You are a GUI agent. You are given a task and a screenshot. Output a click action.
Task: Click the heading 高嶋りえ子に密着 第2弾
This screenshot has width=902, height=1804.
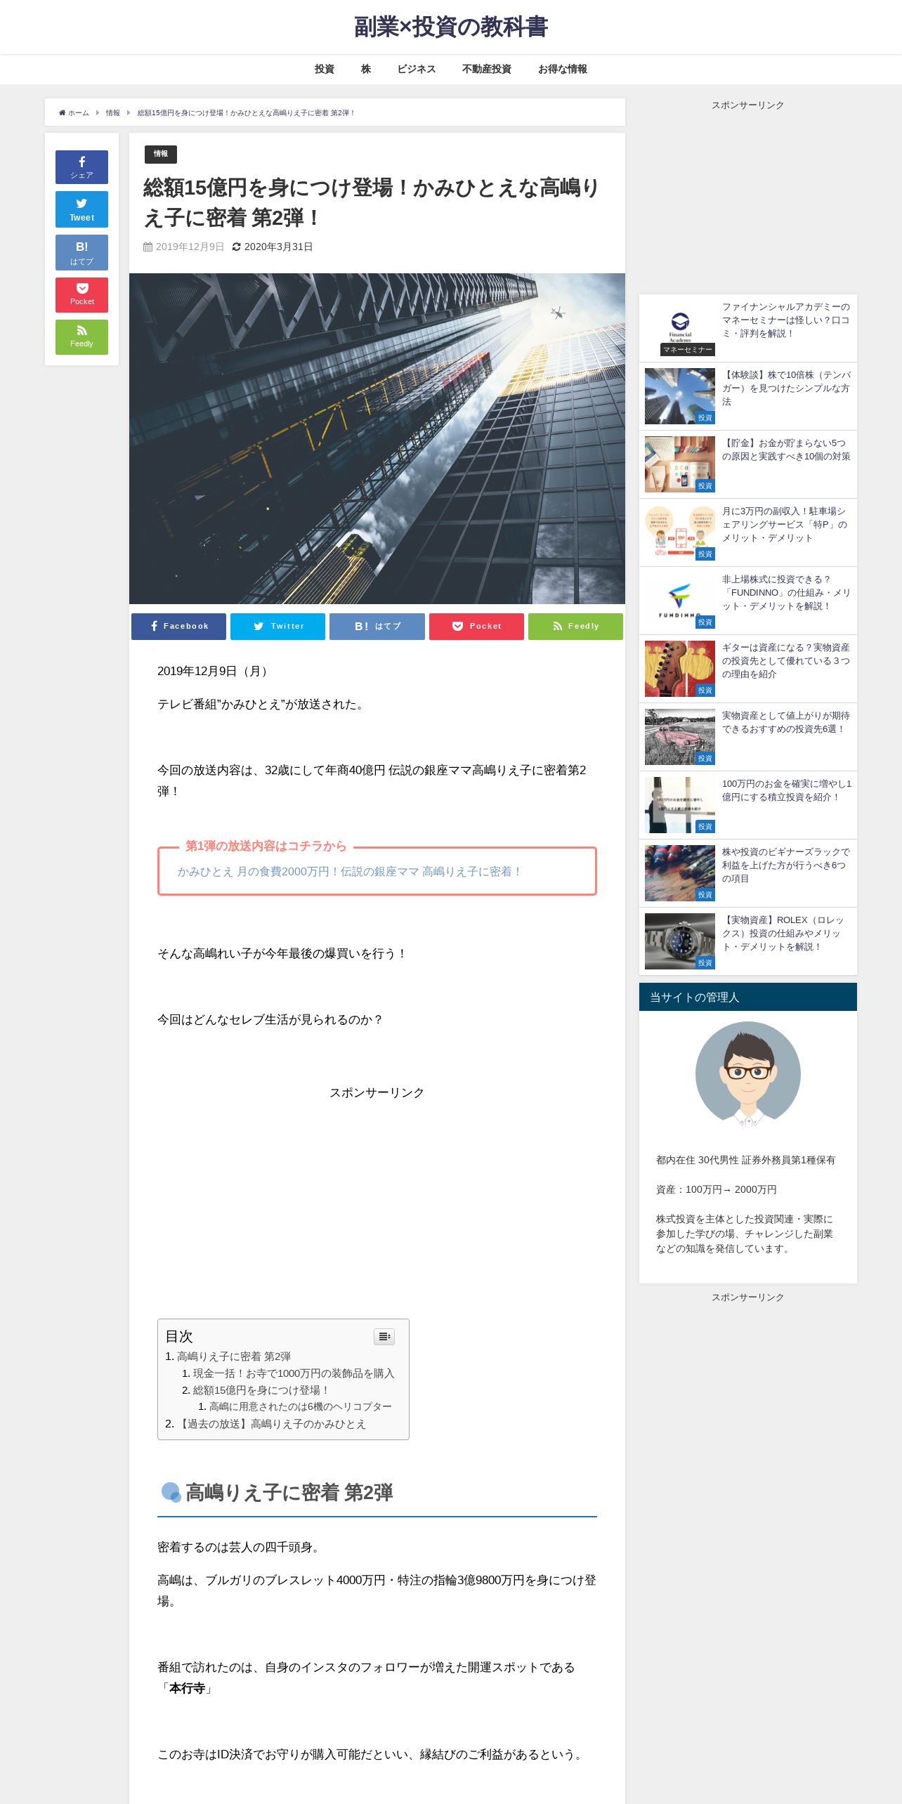coord(289,1492)
